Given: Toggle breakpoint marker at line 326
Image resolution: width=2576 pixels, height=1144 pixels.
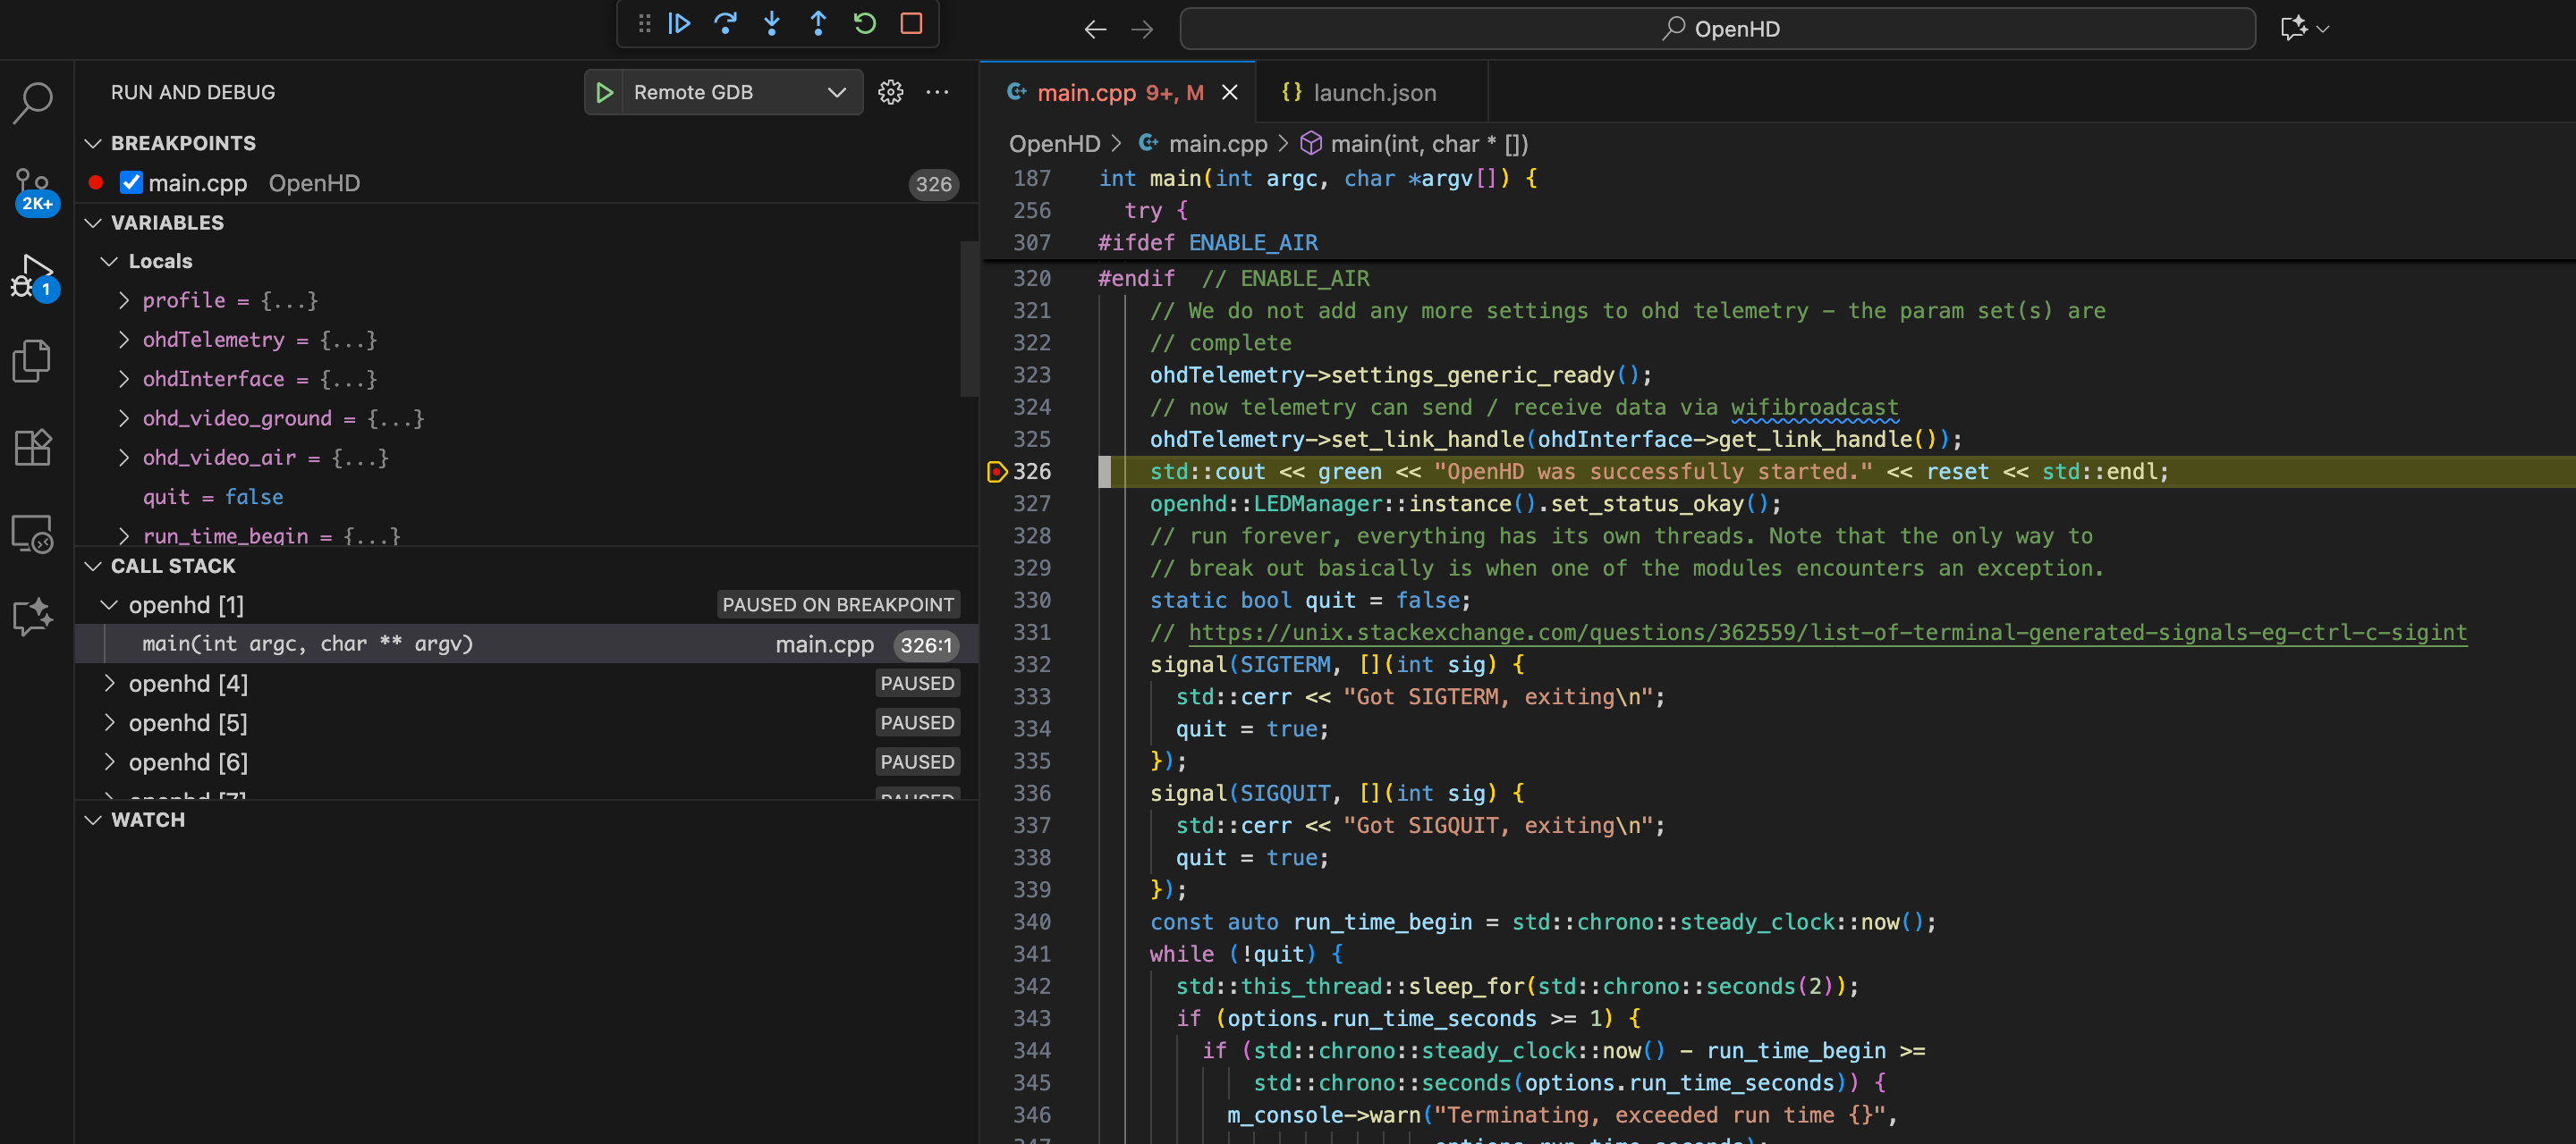Looking at the screenshot, I should coord(996,472).
